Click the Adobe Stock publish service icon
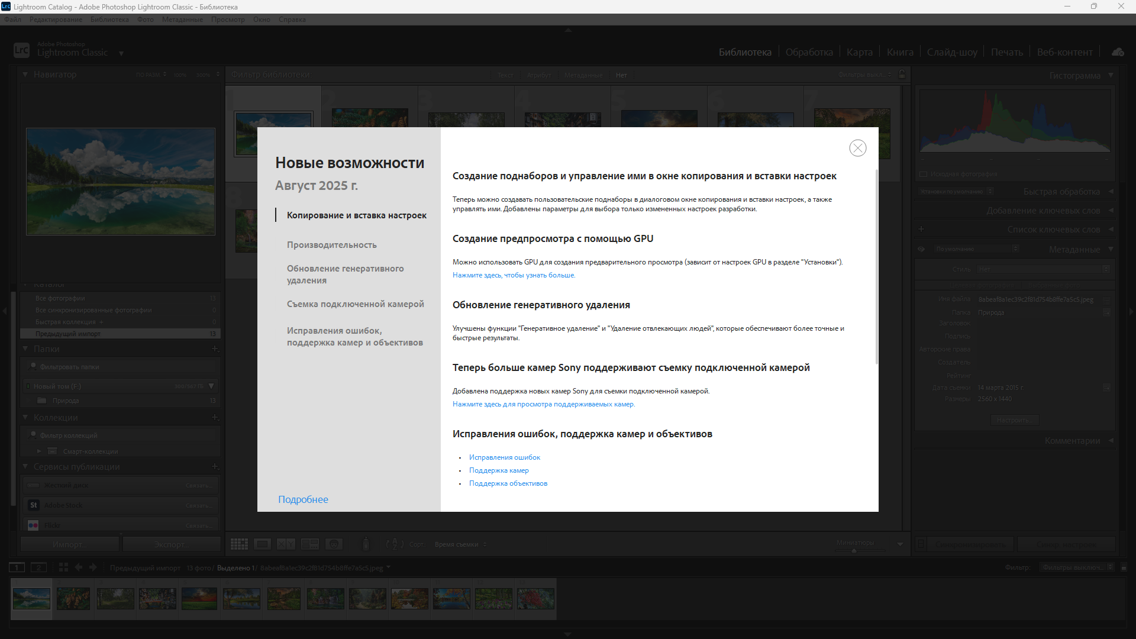Viewport: 1136px width, 639px height. (33, 505)
